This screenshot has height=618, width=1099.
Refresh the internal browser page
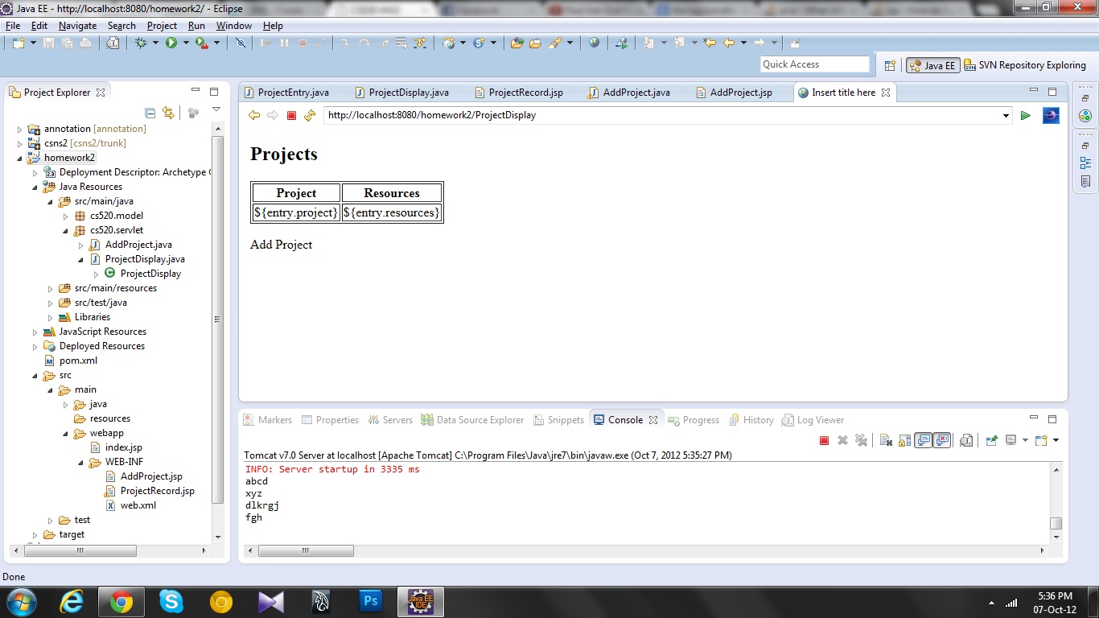310,116
